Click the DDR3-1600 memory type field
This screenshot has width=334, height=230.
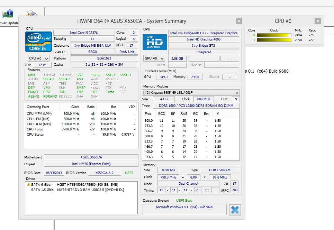tap(196, 105)
